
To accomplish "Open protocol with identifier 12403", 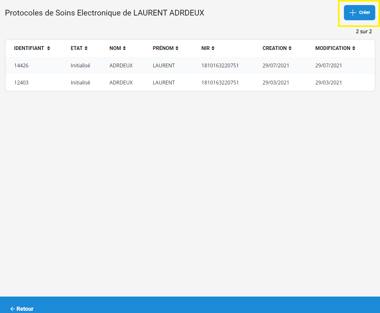I will click(x=21, y=83).
